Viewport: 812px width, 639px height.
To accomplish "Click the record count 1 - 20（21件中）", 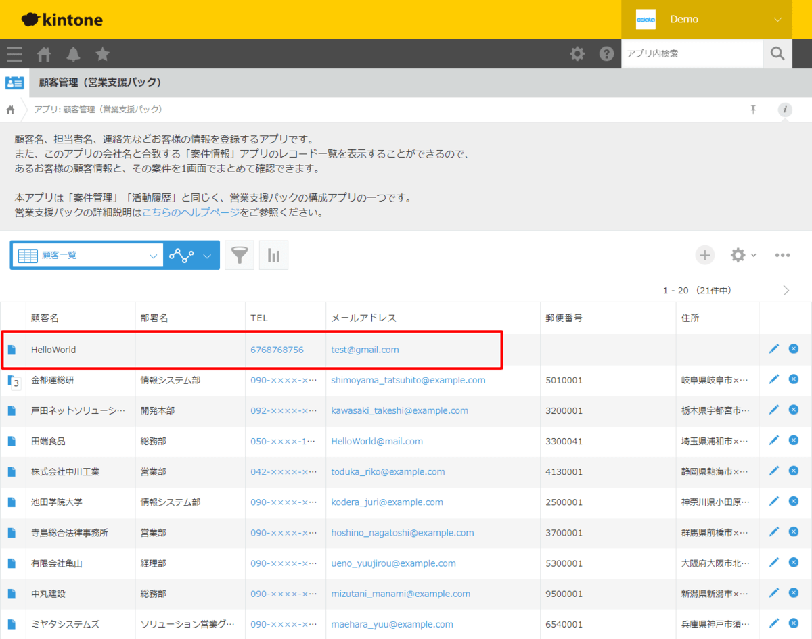I will (x=697, y=291).
